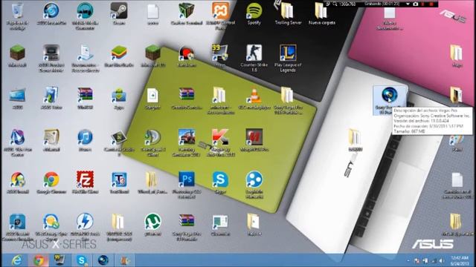476x267 pixels.
Task: Click the magnifier icon on the recorder bar
Action: click(335, 4)
